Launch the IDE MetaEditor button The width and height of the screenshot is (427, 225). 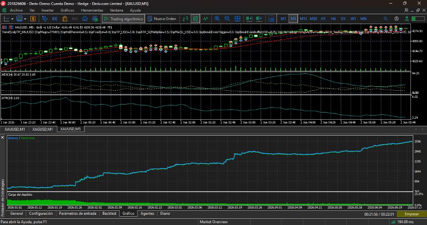pos(55,19)
